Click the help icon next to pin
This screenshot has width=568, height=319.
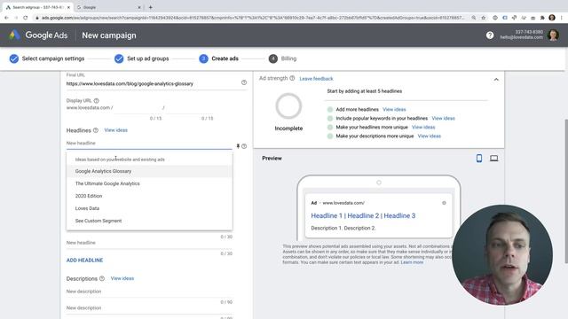point(244,146)
